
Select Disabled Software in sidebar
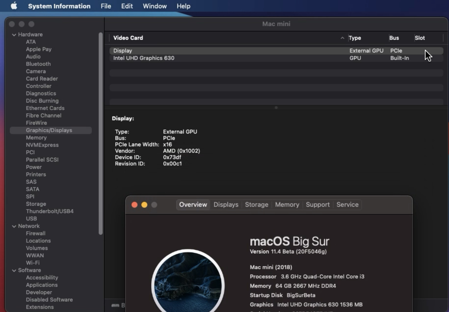point(49,300)
